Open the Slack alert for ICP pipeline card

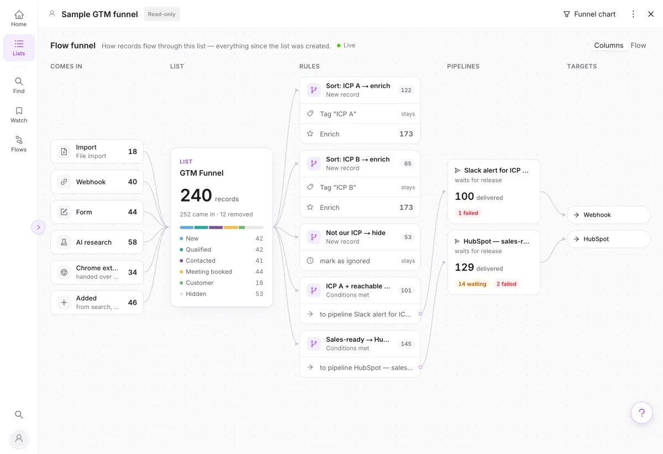point(493,191)
